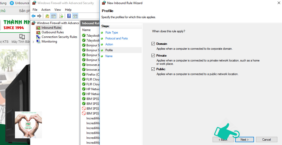
Task: Click the TNC heart hands thumbnail image
Action: [29, 125]
